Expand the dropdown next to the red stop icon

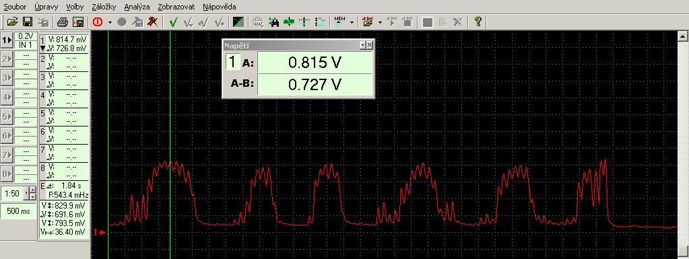click(110, 22)
